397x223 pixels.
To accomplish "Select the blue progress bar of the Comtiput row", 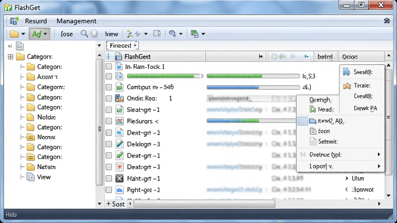I will (x=253, y=87).
